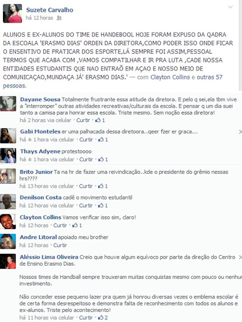The height and width of the screenshot is (322, 242).
Task: Show the outras 57 pessoas tagged list
Action: (113, 82)
